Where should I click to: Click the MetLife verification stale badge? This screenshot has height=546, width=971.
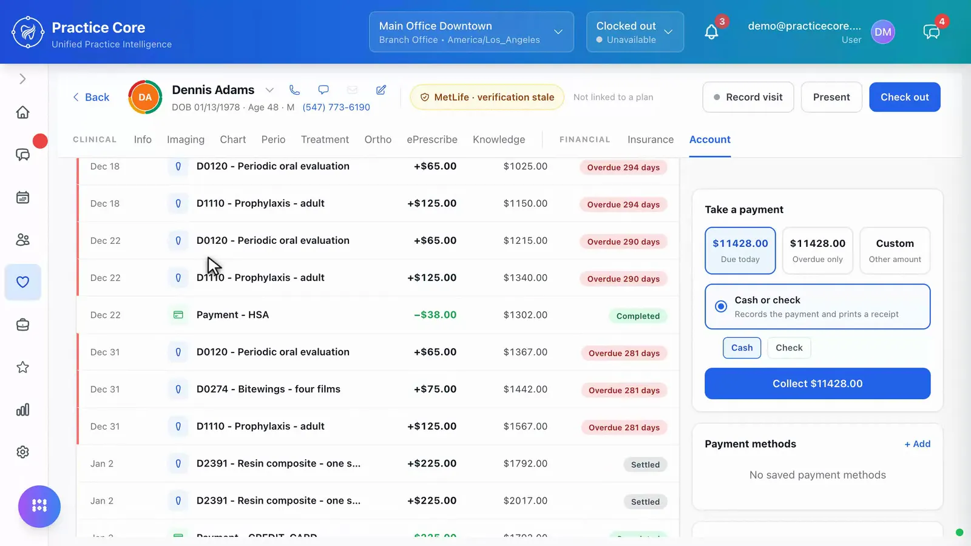(x=487, y=97)
